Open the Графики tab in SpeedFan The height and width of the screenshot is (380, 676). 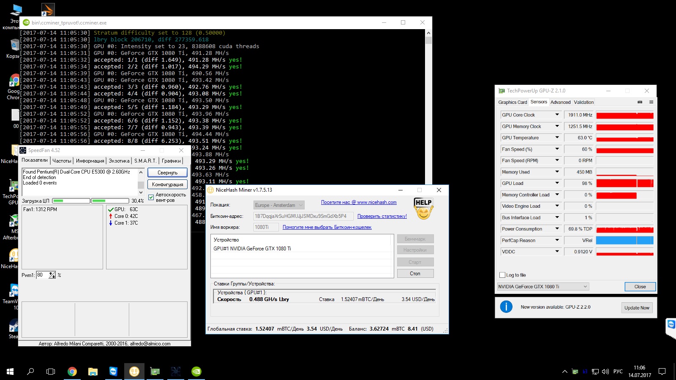point(171,161)
